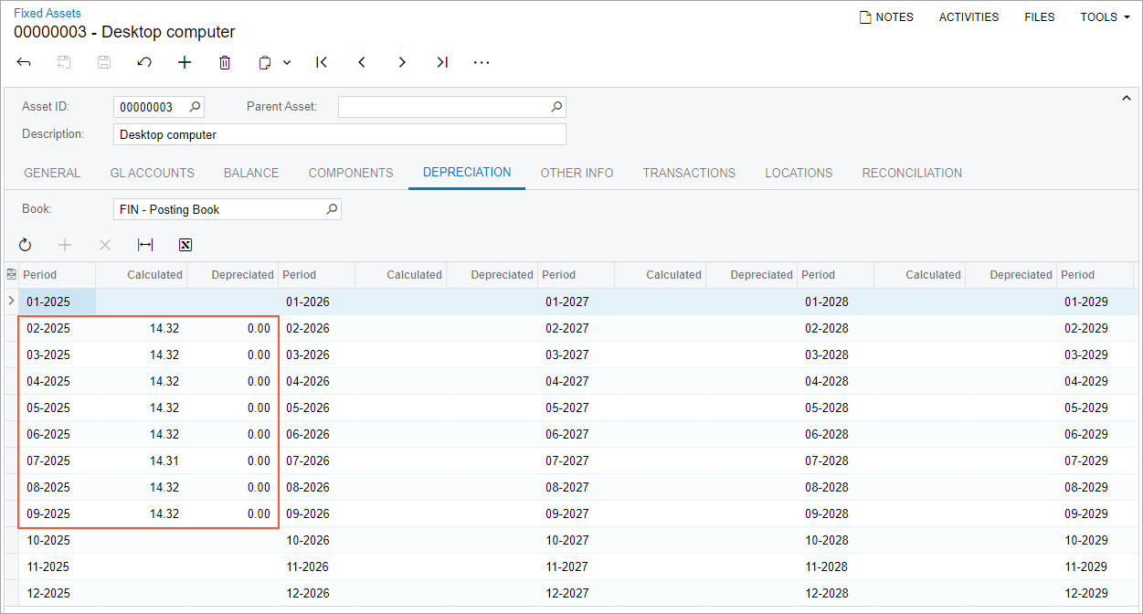The width and height of the screenshot is (1143, 614).
Task: Open the Notes panel
Action: click(x=886, y=17)
